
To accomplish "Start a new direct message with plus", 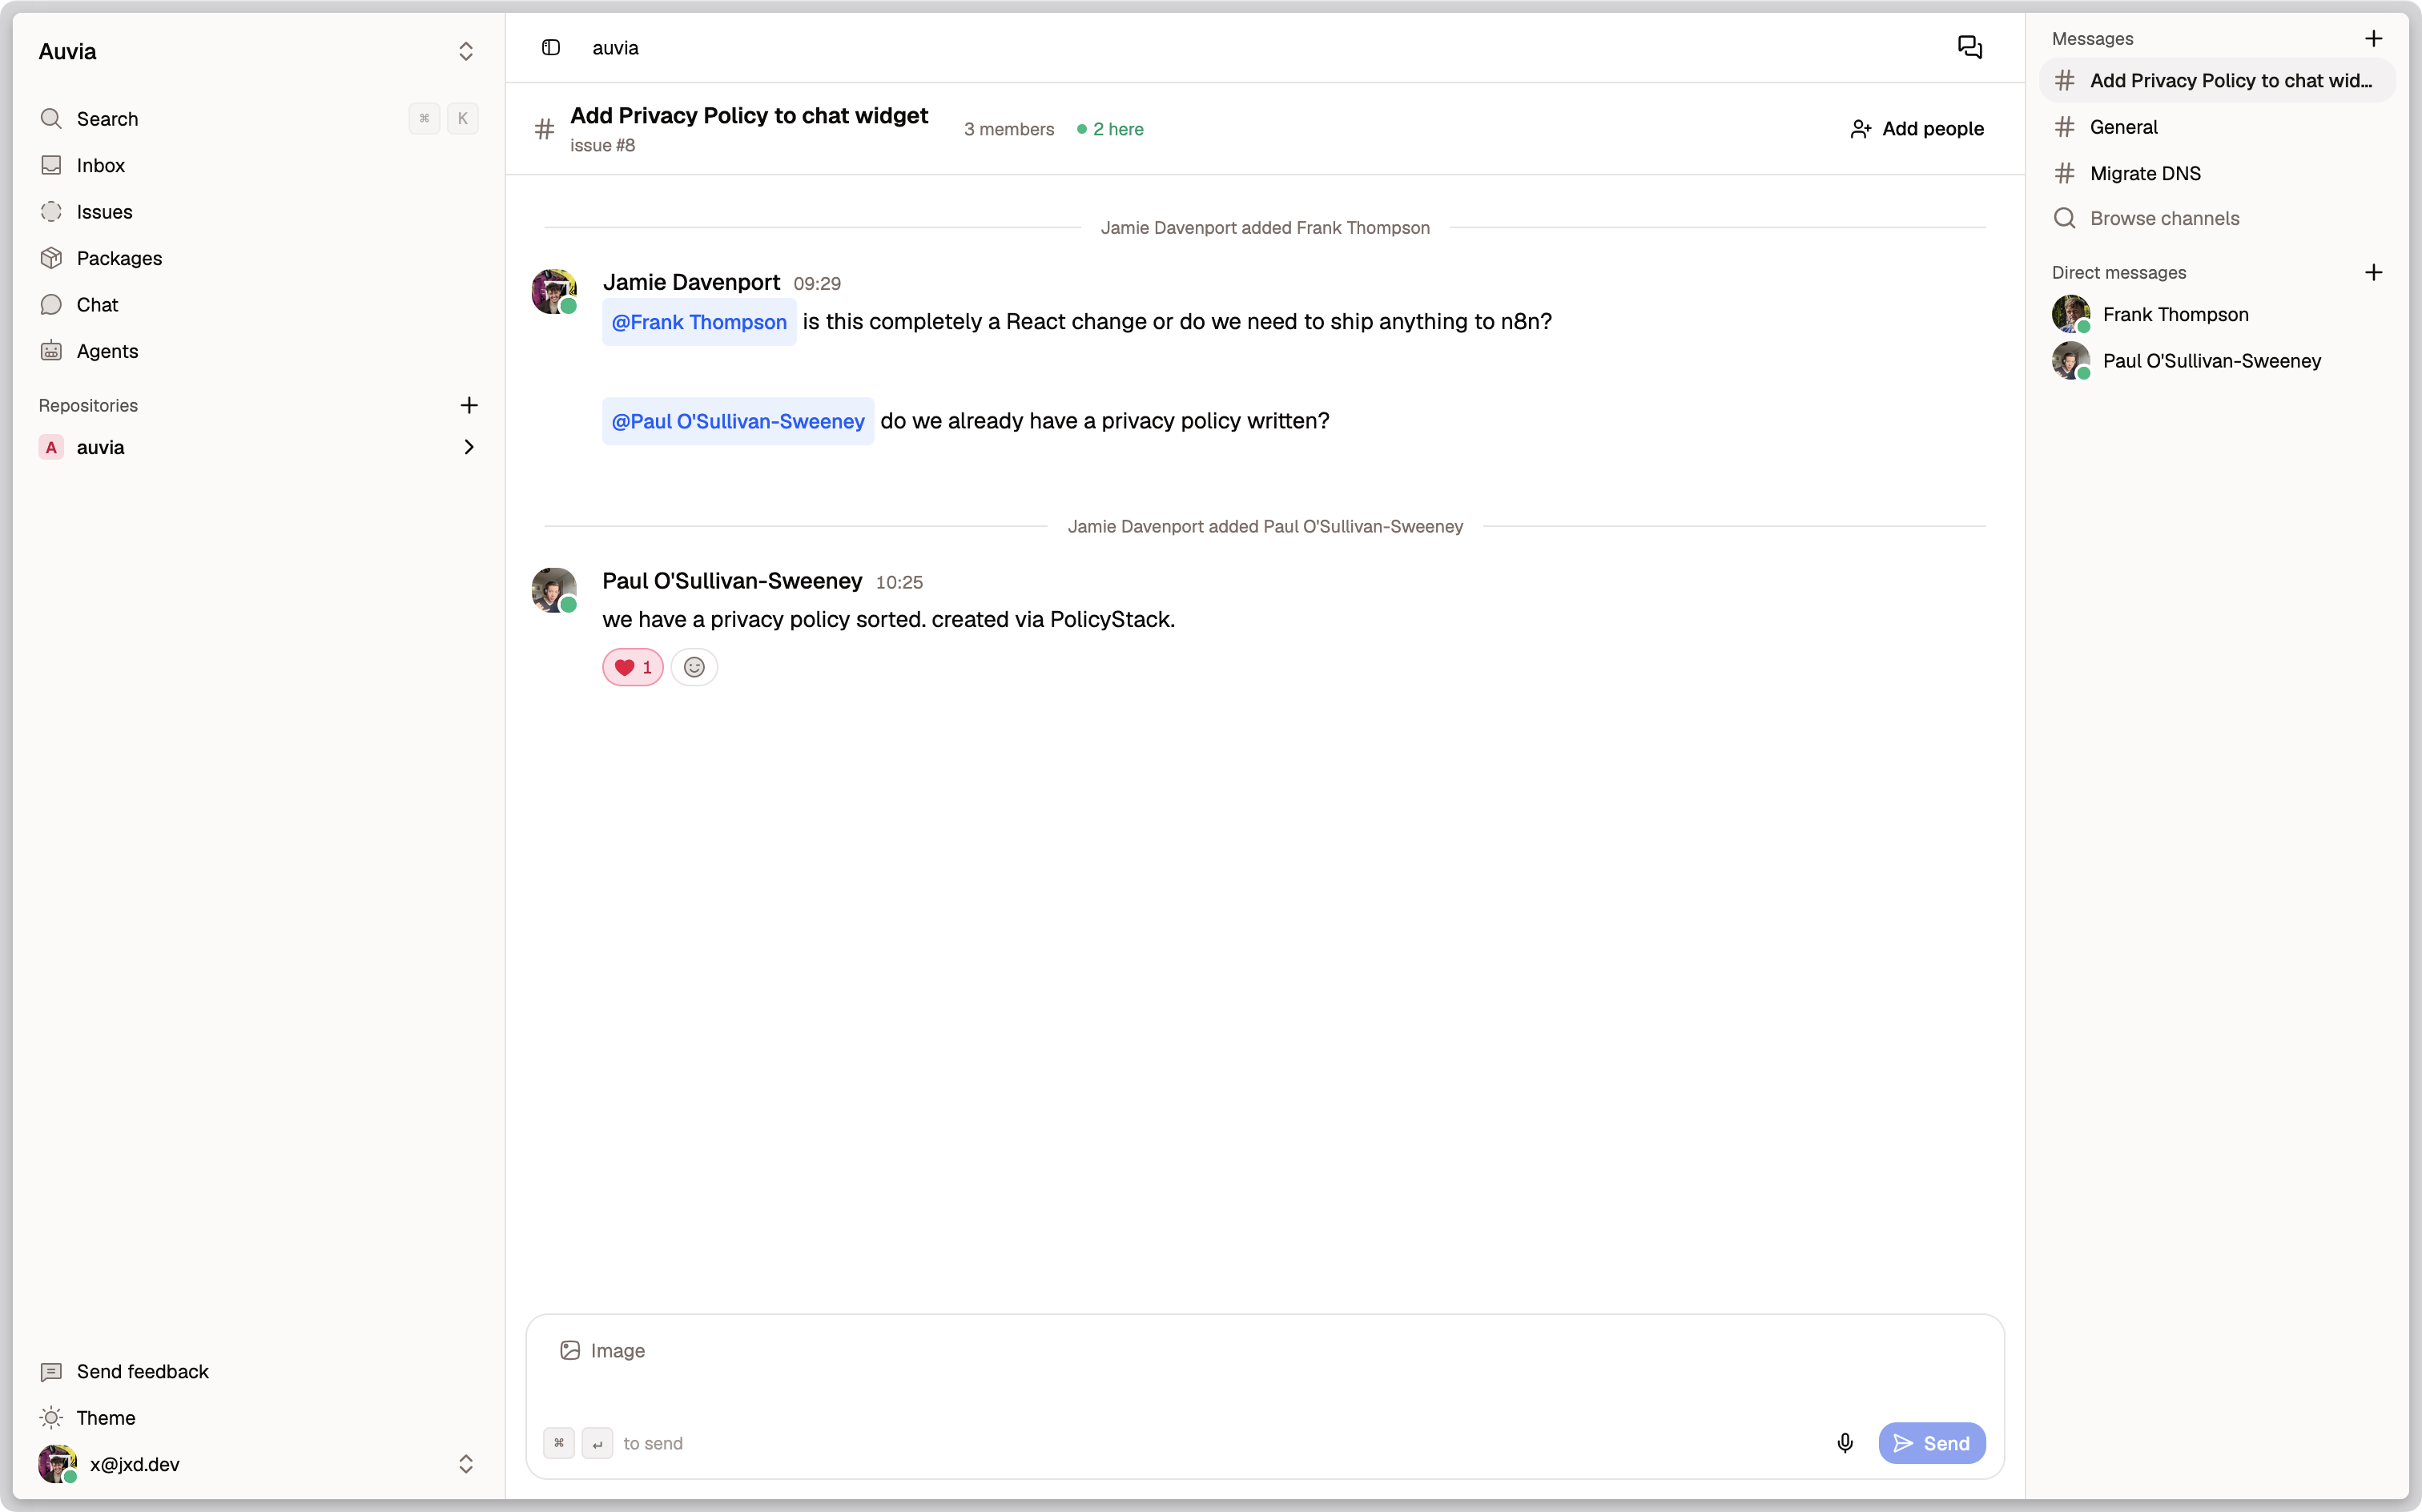I will 2373,272.
